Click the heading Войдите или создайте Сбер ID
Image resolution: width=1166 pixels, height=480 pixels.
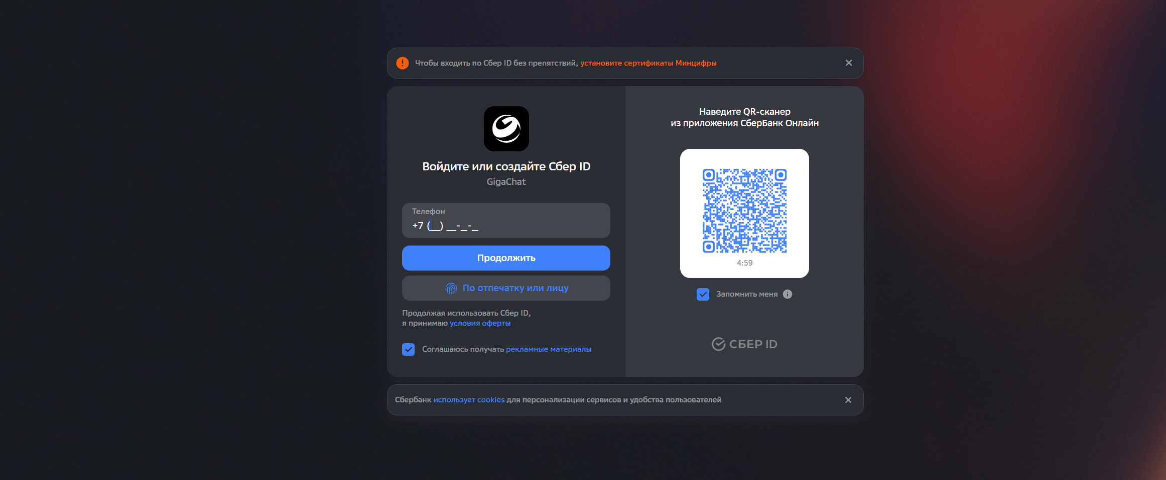point(506,166)
